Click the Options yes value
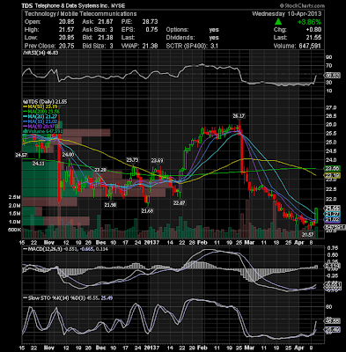Screen dimensions: 346x352 tap(214, 30)
